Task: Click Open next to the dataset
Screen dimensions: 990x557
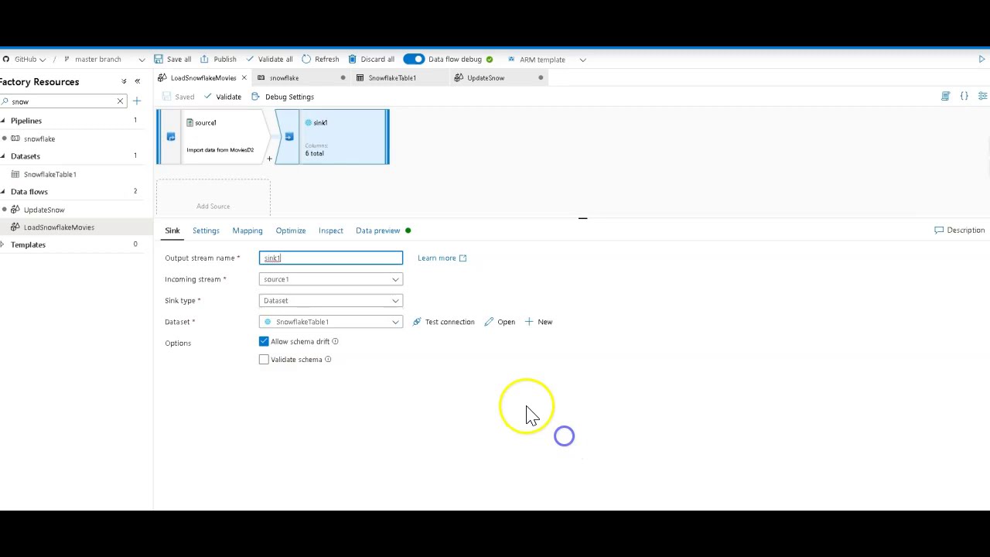Action: pyautogui.click(x=500, y=322)
